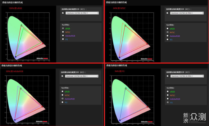The image size is (209, 126).
Task: Select NTSC radio in the 100% sRGB panel
Action: pos(63,32)
